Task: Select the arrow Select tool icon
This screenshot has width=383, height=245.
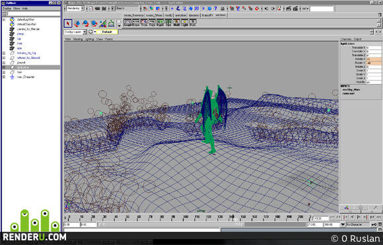Action: [67, 24]
